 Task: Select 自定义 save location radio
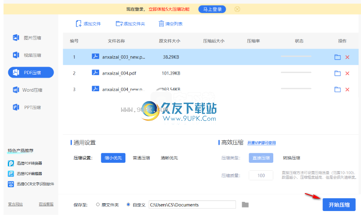pyautogui.click(x=129, y=204)
